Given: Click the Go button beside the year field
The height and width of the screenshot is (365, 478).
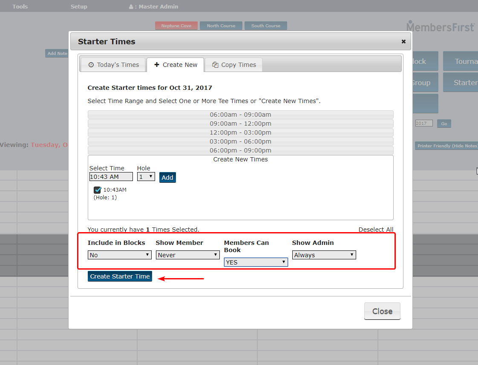Looking at the screenshot, I should 444,124.
